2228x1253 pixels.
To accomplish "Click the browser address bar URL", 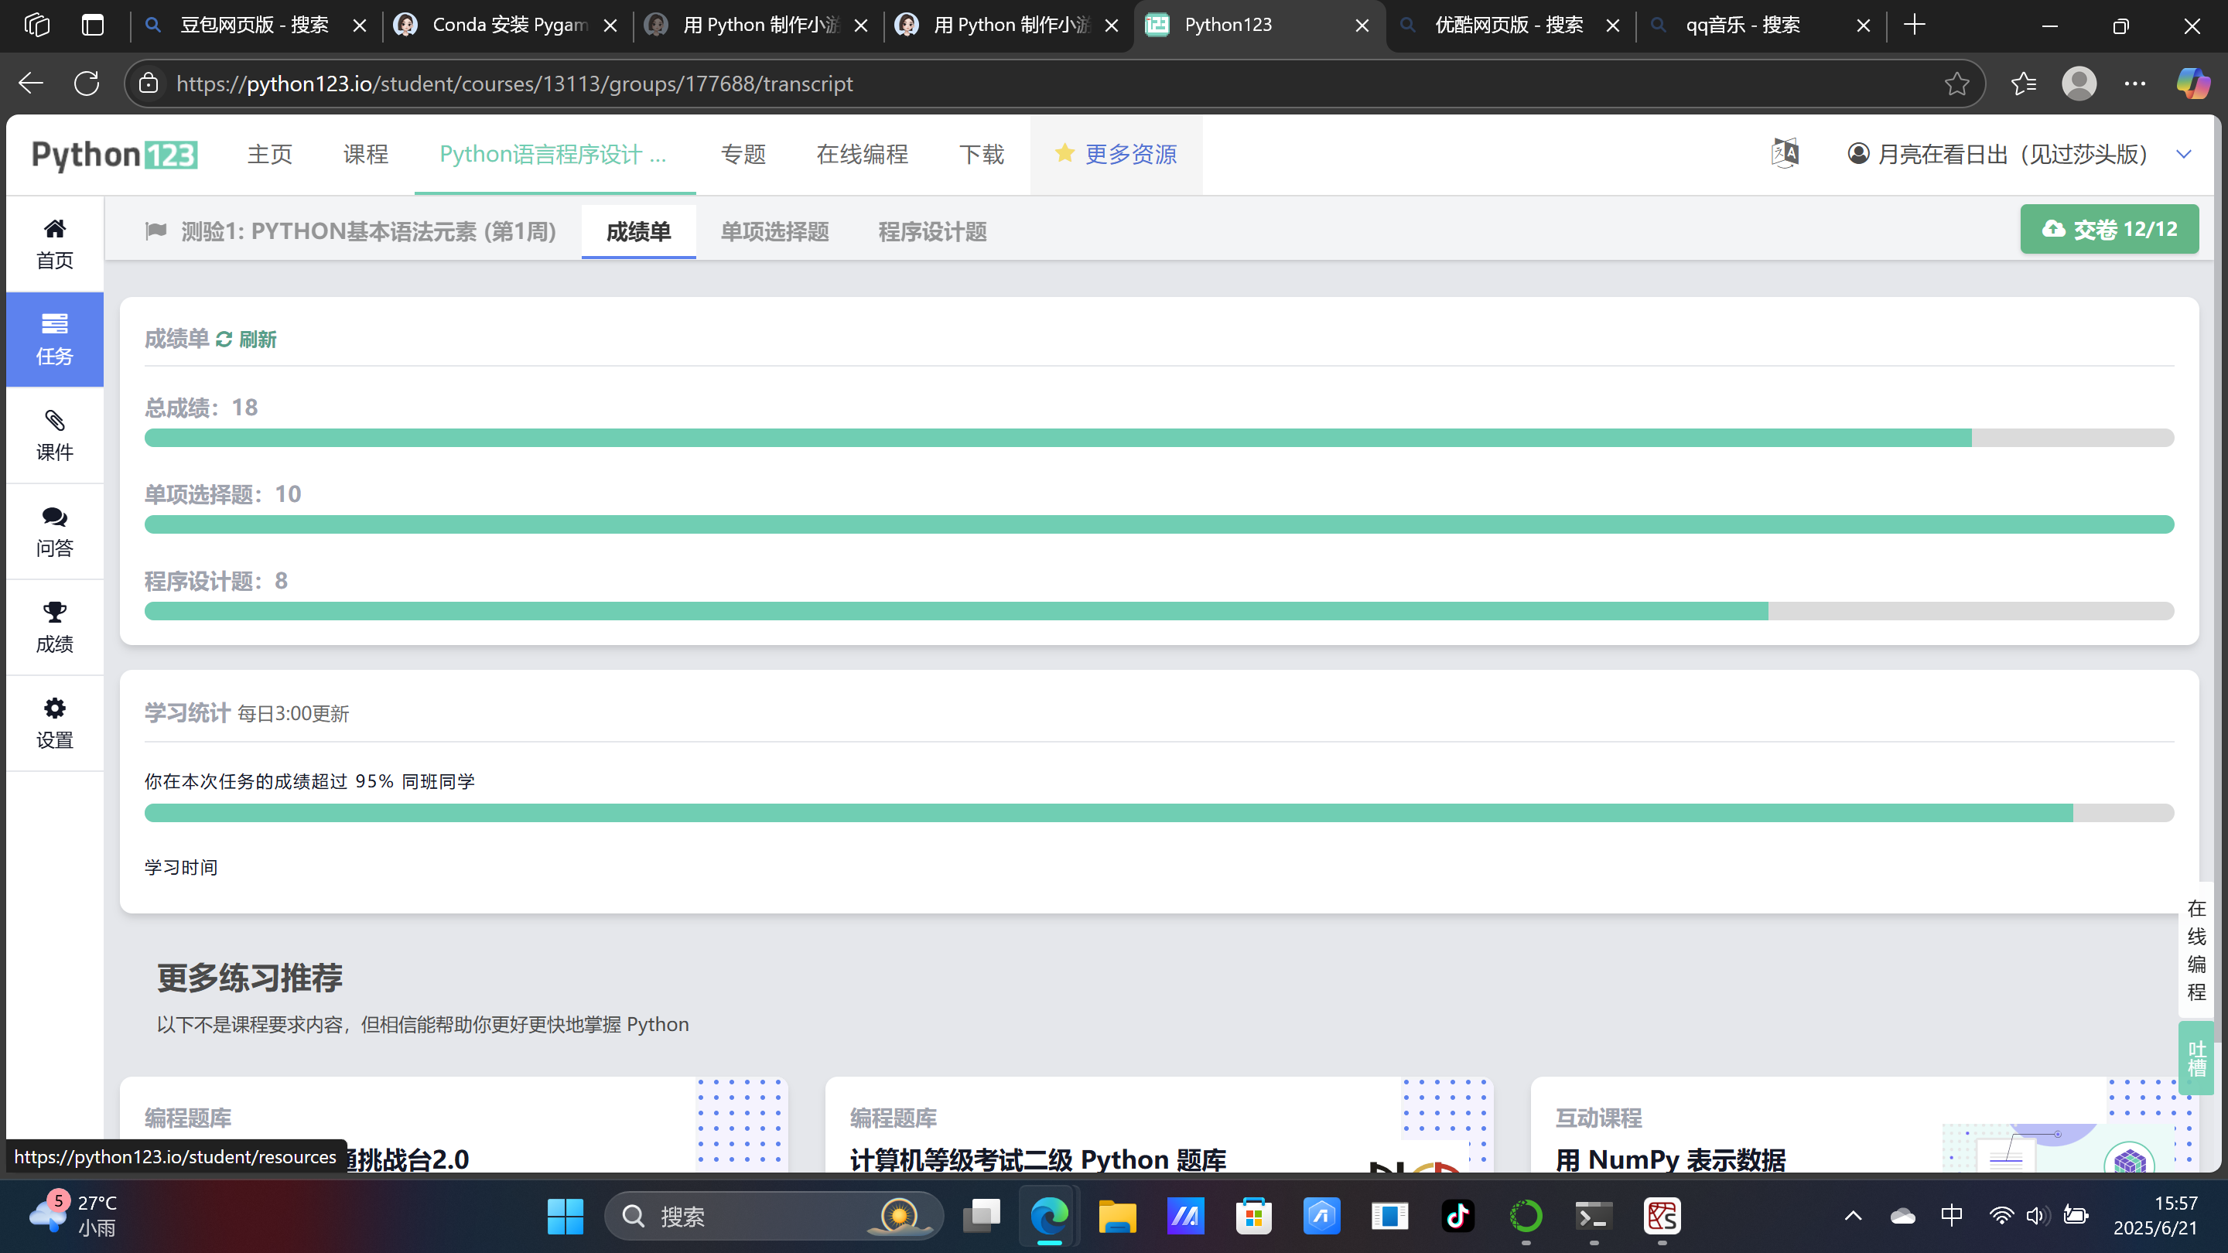I will 514,84.
